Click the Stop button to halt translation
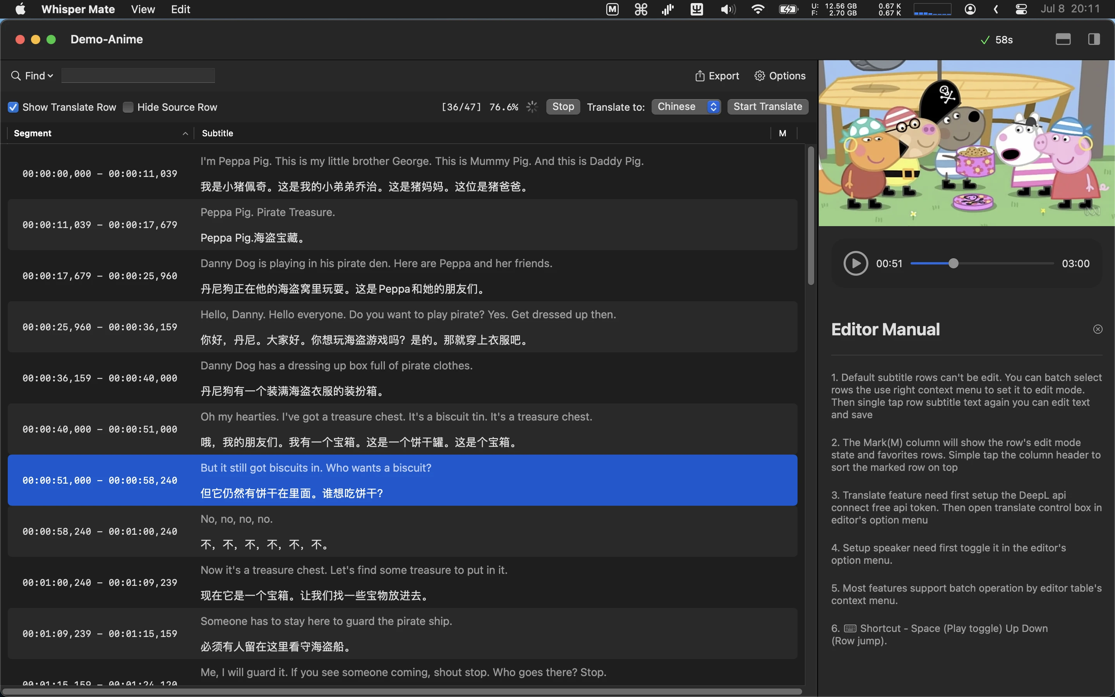The image size is (1115, 697). (562, 106)
